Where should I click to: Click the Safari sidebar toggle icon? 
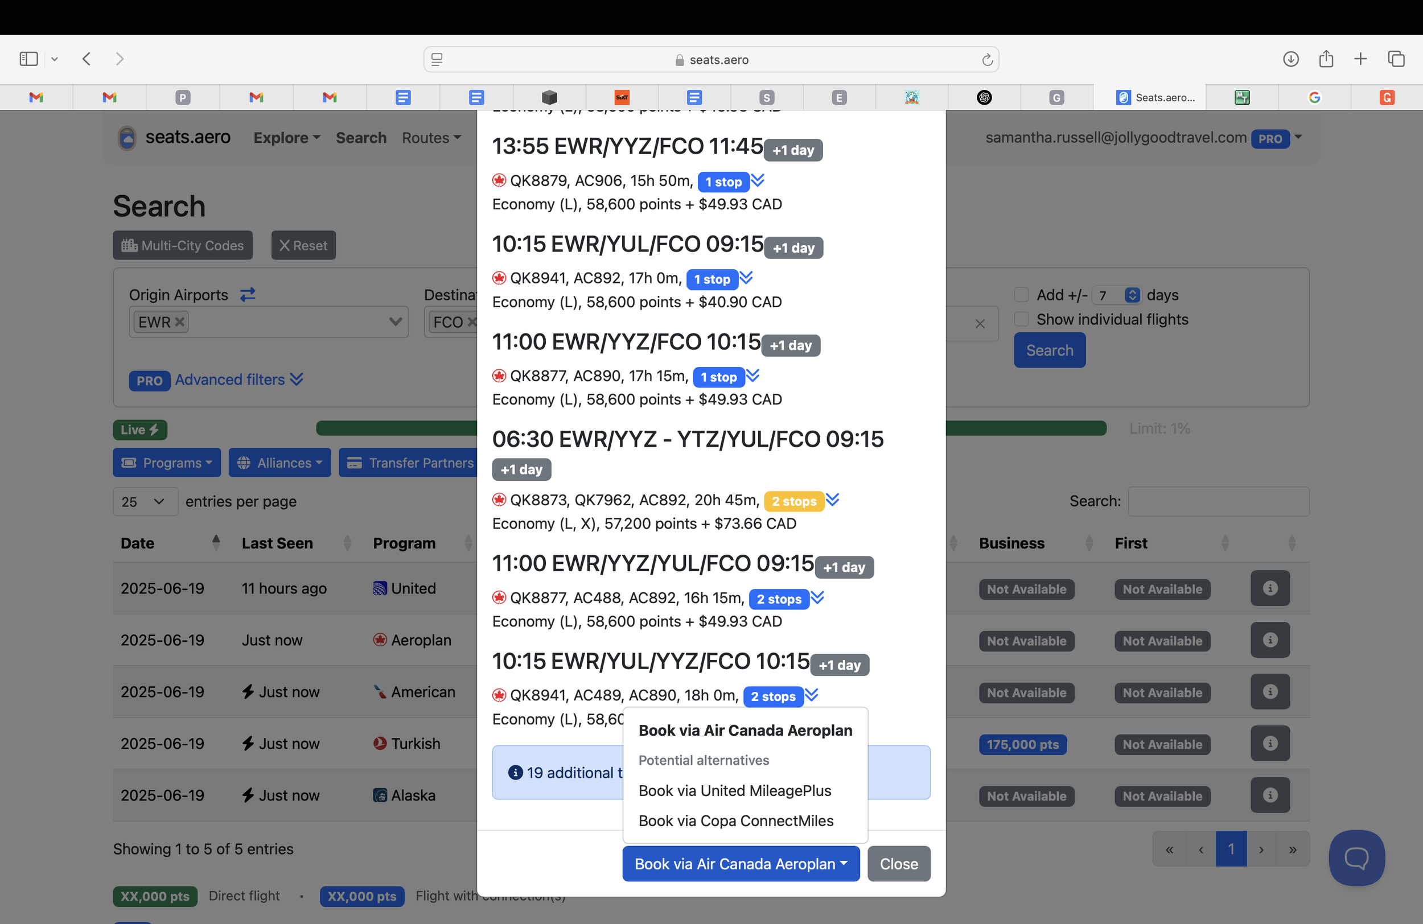[28, 59]
